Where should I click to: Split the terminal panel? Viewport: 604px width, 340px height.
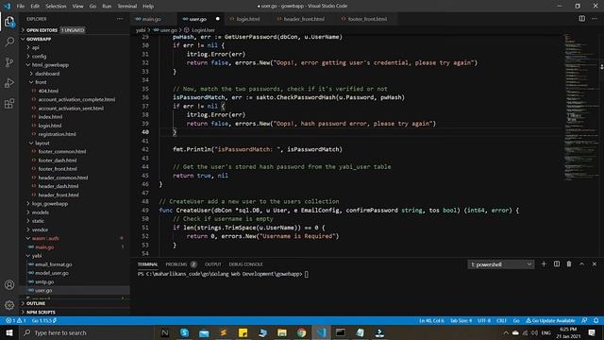[557, 264]
